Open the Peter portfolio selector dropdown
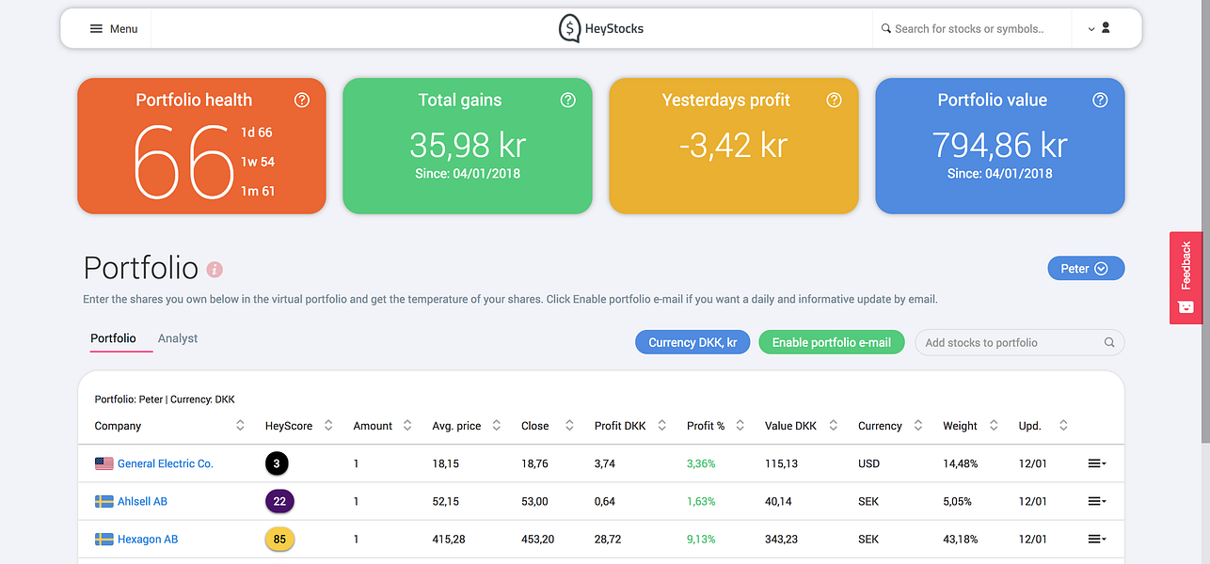 1086,269
